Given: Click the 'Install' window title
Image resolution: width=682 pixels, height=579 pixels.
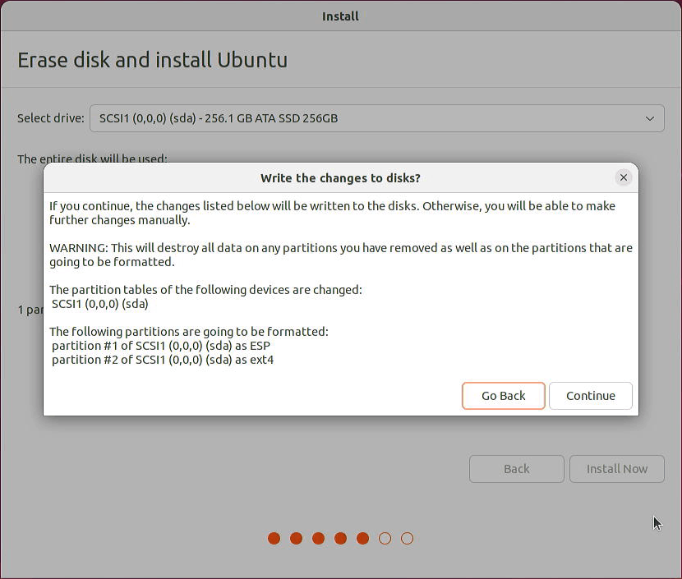Looking at the screenshot, I should point(340,16).
